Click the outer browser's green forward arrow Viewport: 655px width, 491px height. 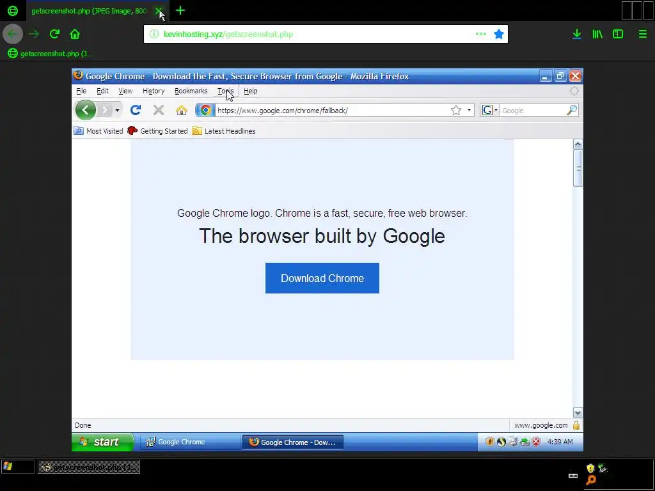[x=34, y=34]
